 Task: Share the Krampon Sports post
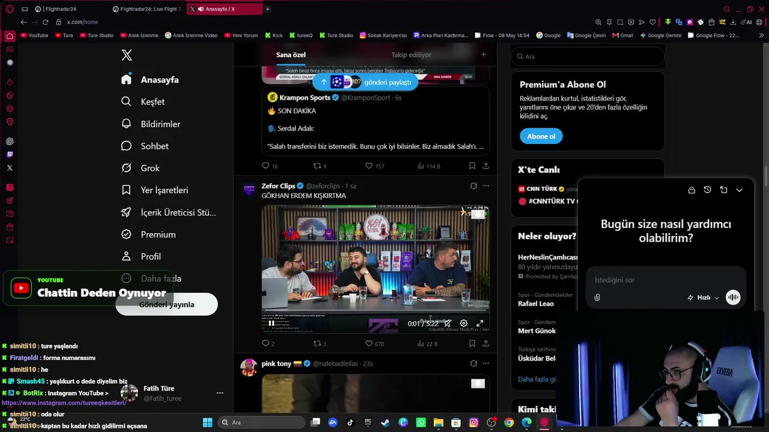pos(485,166)
